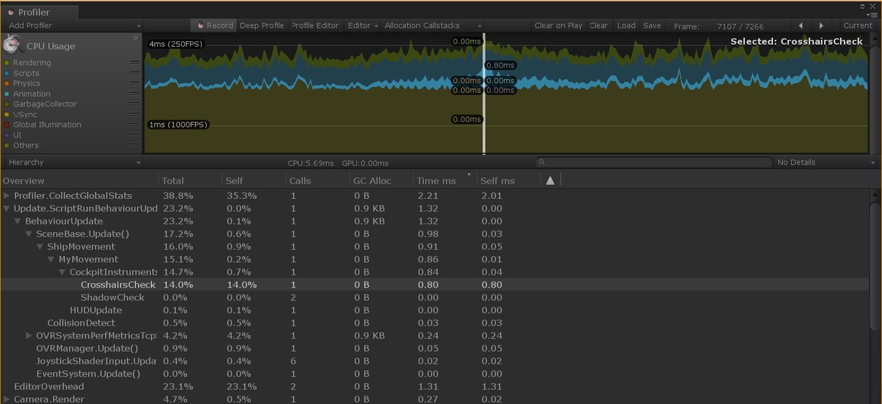Click the drag handle beside Physics
This screenshot has width=882, height=404.
click(134, 83)
